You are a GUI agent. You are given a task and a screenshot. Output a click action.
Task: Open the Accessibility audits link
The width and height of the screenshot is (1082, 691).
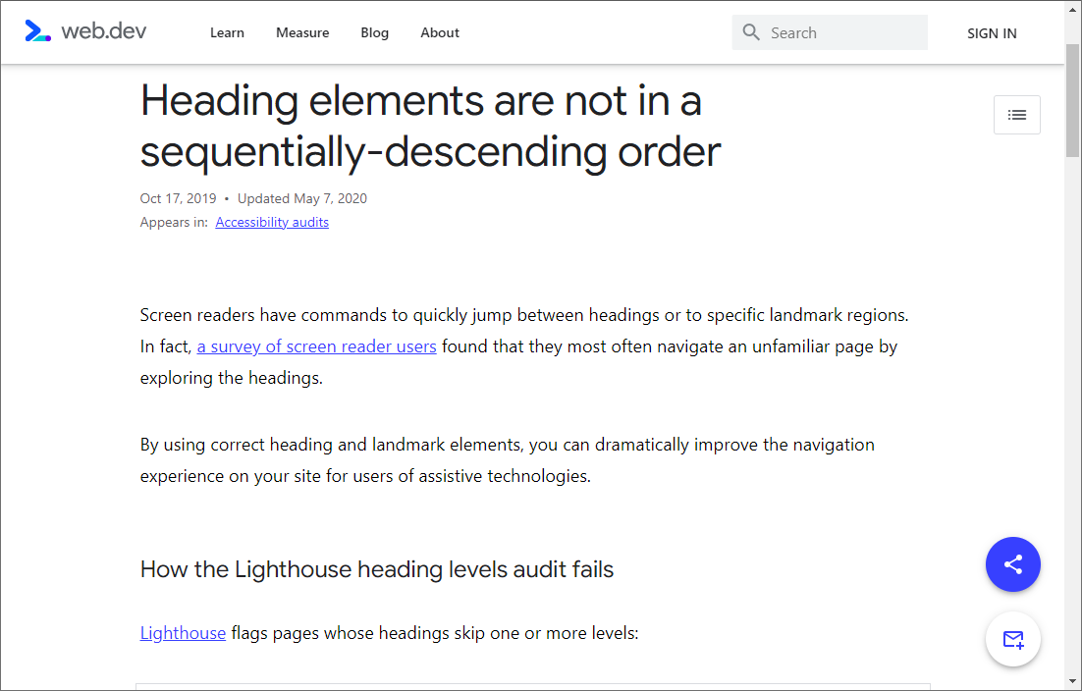coord(272,222)
